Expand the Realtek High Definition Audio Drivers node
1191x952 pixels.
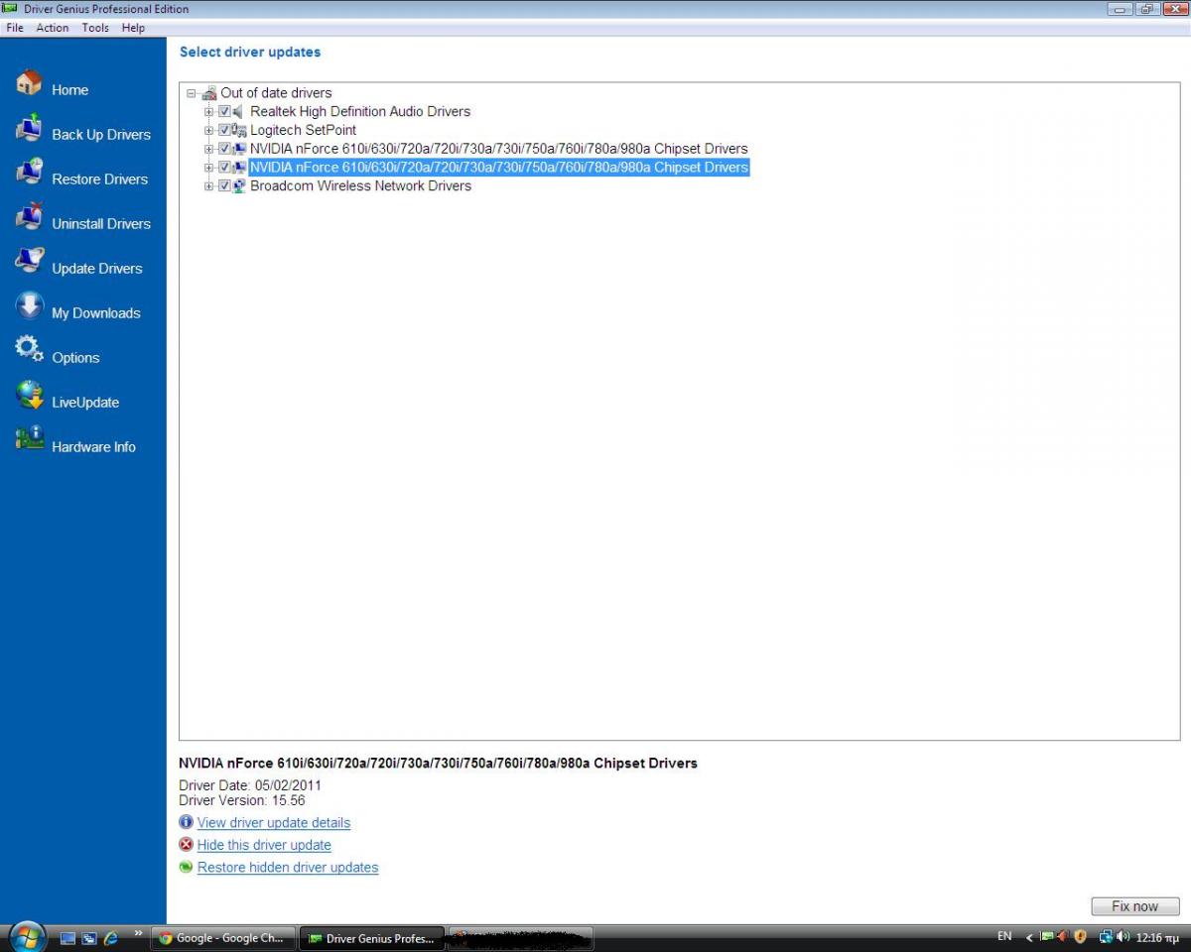(209, 111)
